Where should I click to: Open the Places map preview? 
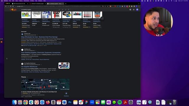pyautogui.click(x=45, y=85)
